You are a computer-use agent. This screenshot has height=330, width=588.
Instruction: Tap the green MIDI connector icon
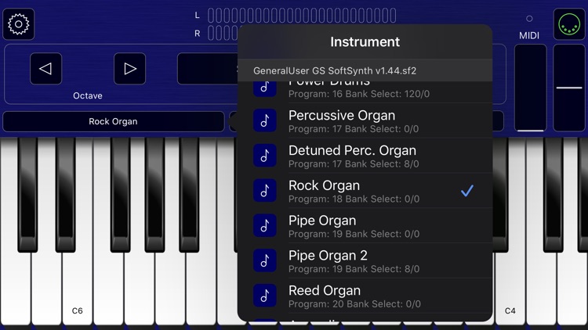(x=569, y=24)
